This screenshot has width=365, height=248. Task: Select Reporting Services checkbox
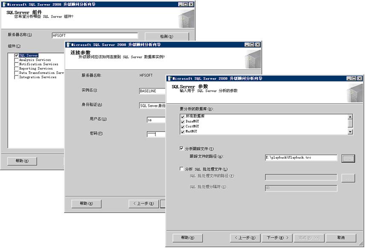pyautogui.click(x=16, y=68)
